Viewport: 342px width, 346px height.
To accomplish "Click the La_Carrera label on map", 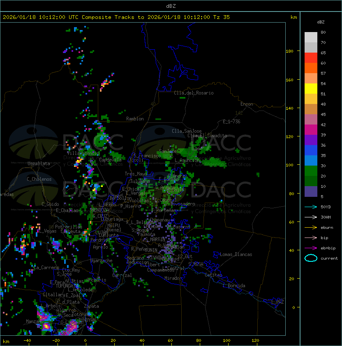I will coord(46,268).
